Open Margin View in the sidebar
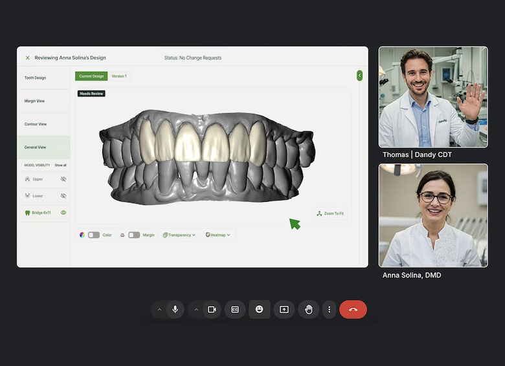Screen dimensions: 505x366 pyautogui.click(x=35, y=101)
